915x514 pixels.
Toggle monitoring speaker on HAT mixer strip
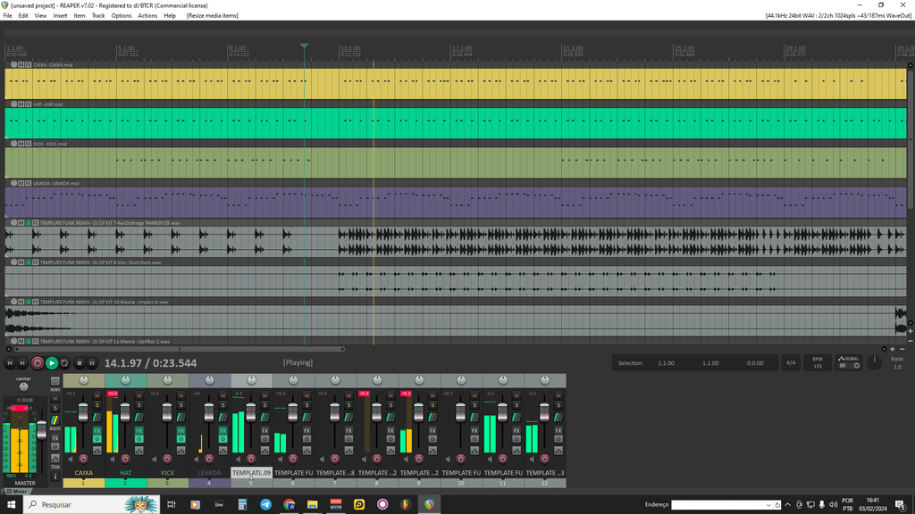point(113,460)
